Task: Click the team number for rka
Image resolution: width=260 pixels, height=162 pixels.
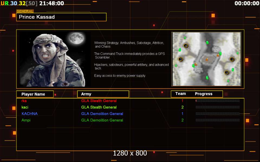Action: (182, 101)
